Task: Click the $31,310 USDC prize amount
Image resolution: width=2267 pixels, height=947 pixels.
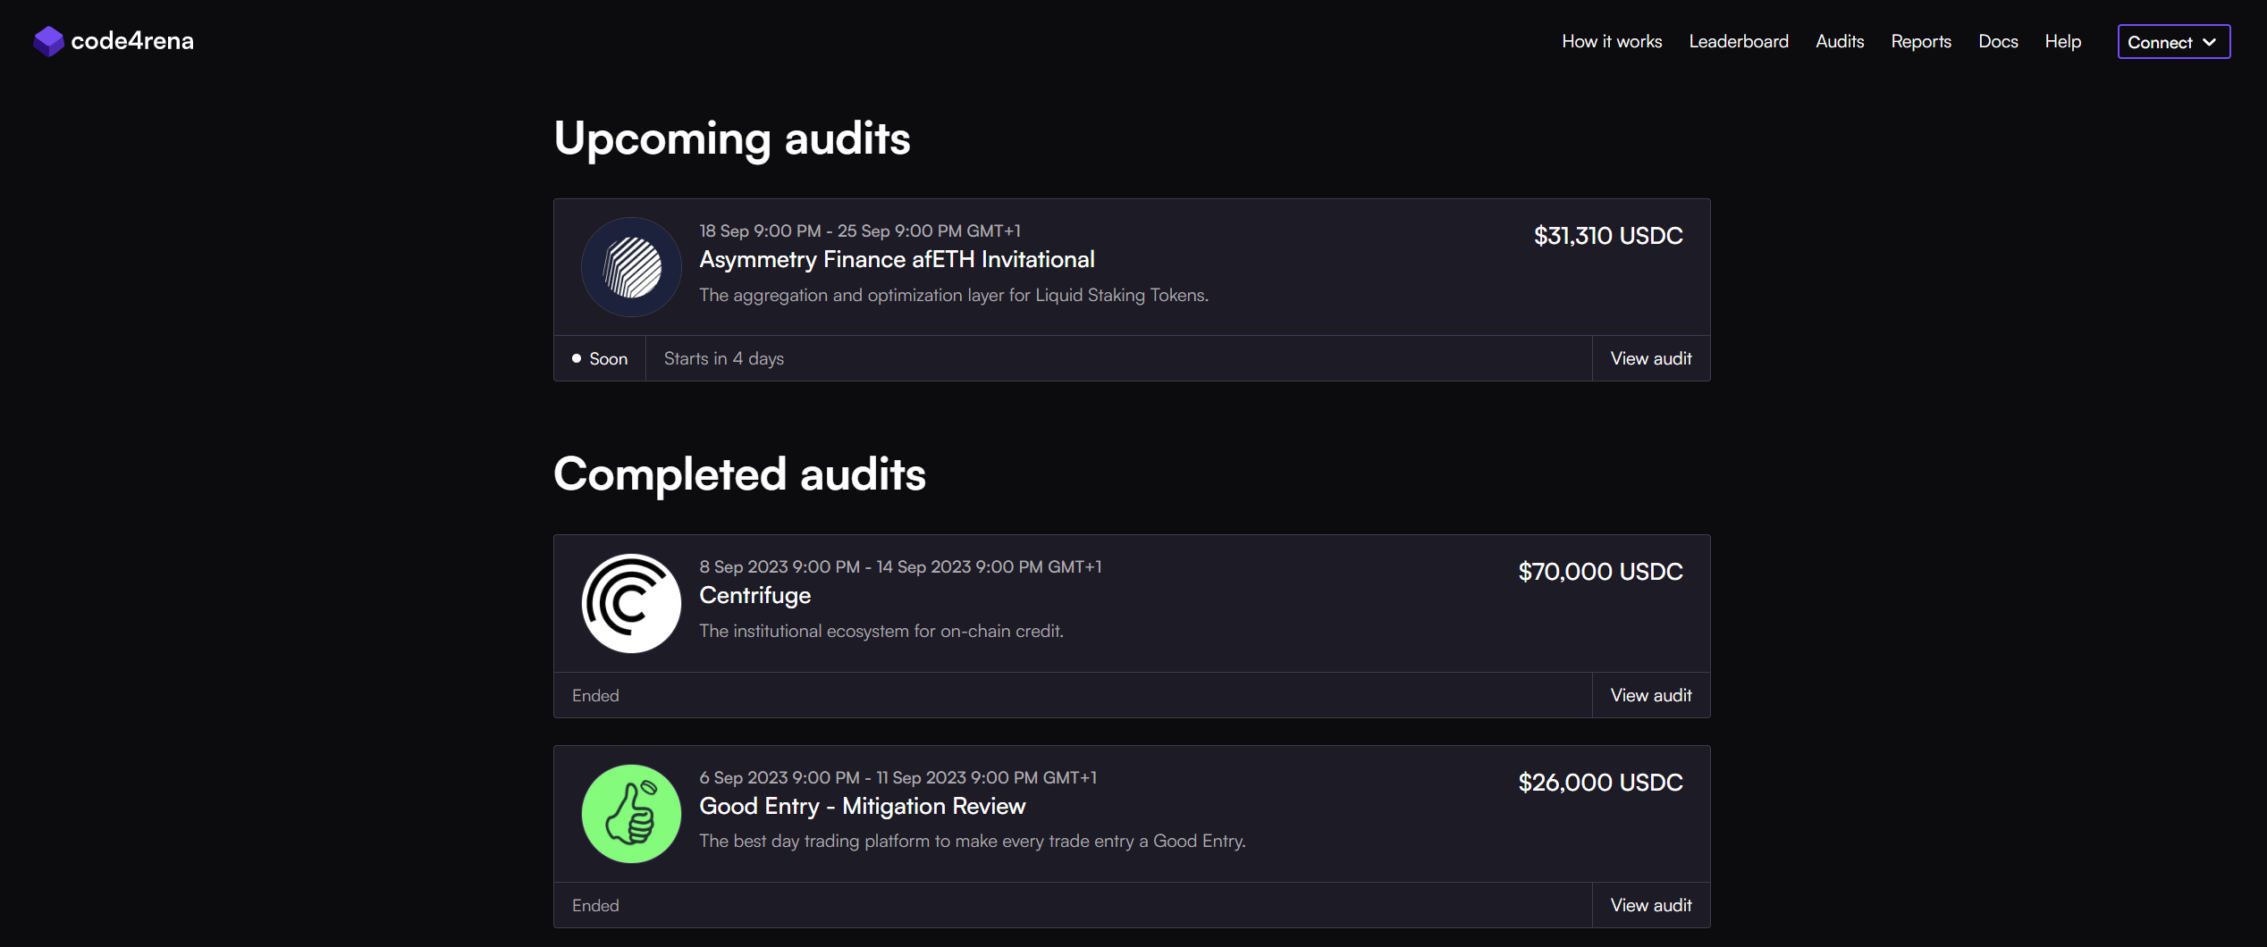Action: pyautogui.click(x=1608, y=236)
